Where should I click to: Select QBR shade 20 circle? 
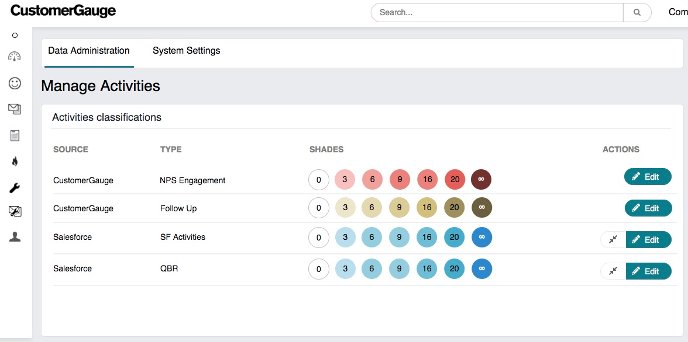click(x=455, y=268)
